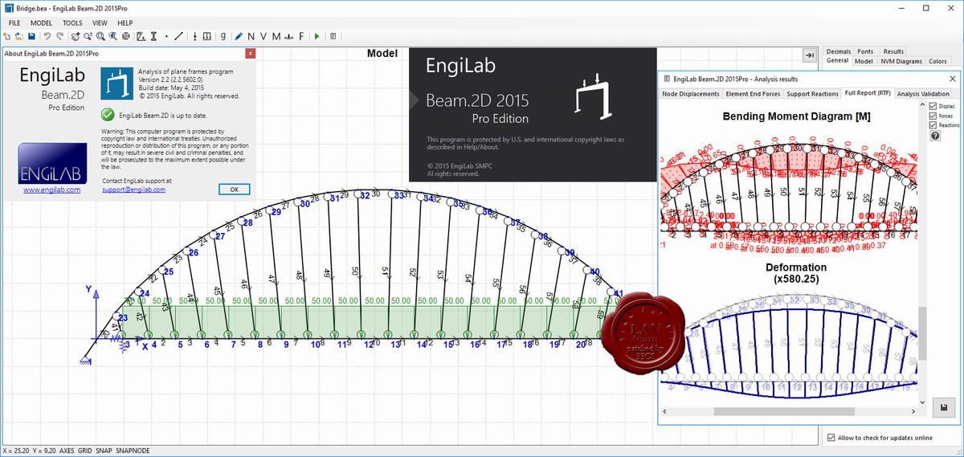Show the M bending moment diagram
964x457 pixels.
(276, 36)
